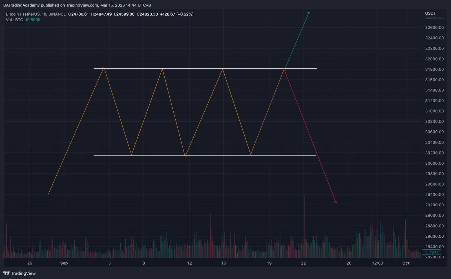Click the 10.693K volume value

tap(33, 20)
